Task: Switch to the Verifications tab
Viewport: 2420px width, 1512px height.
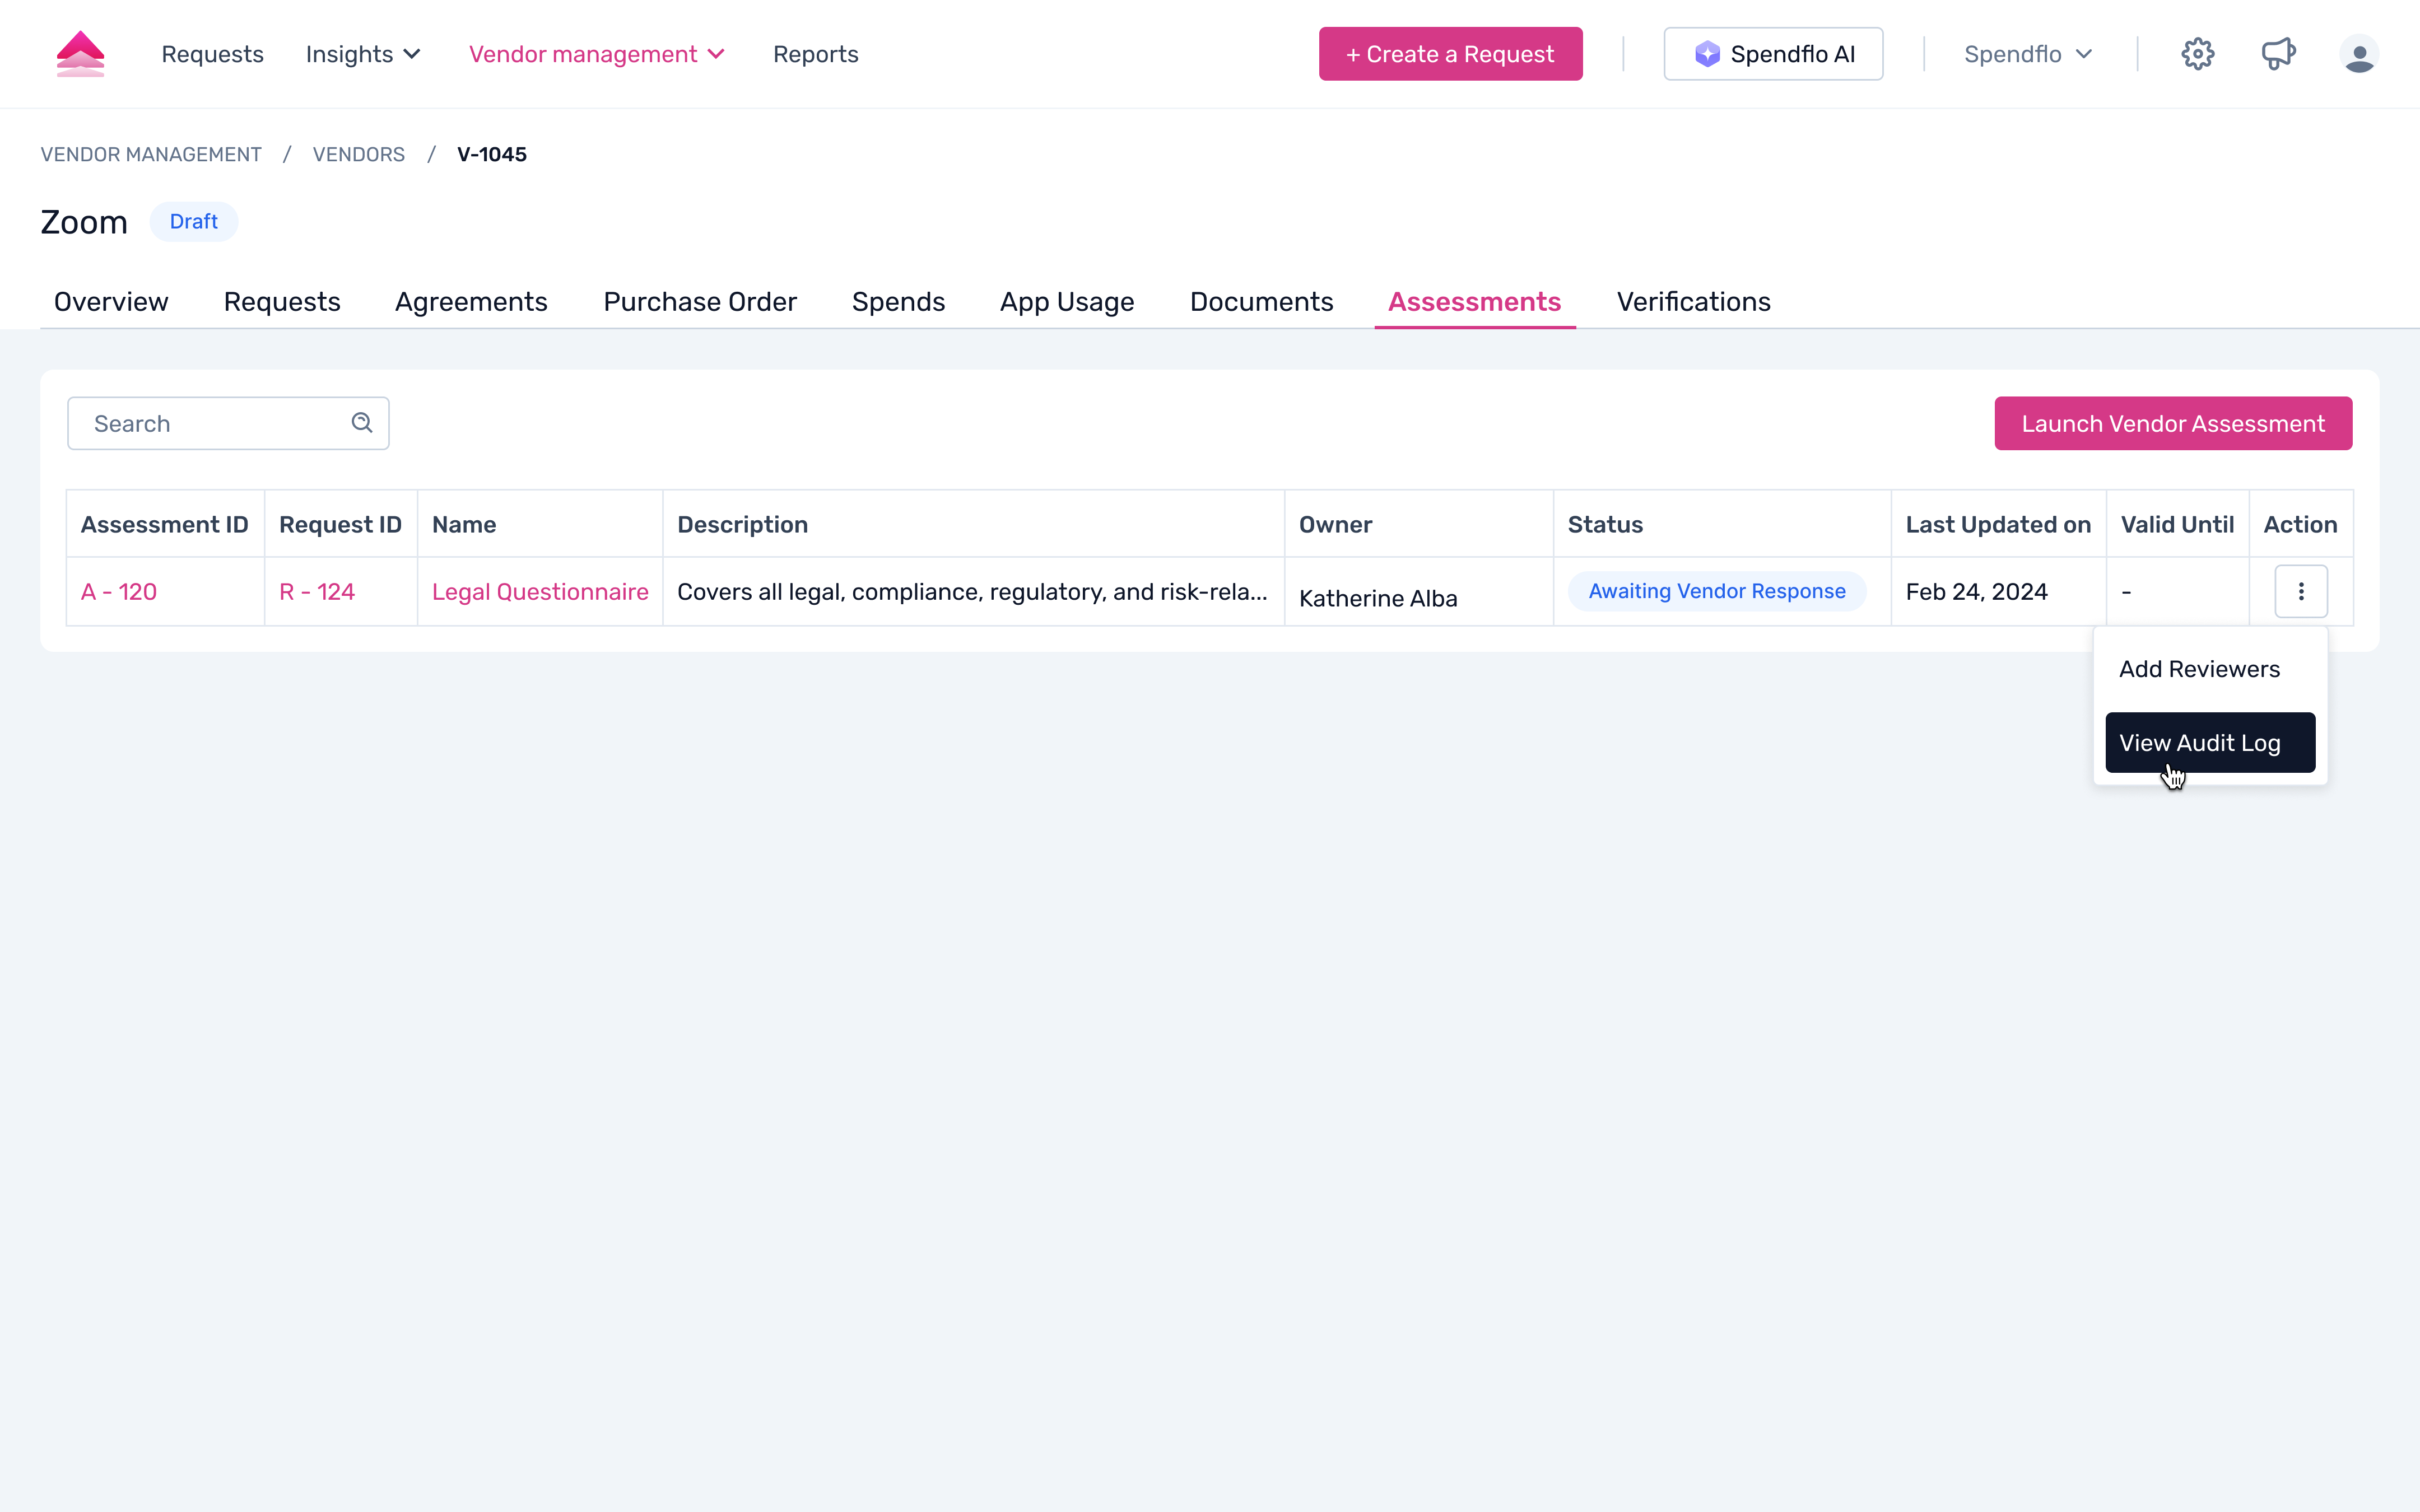Action: 1693,302
